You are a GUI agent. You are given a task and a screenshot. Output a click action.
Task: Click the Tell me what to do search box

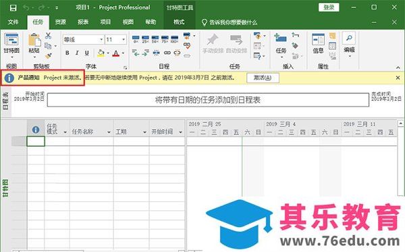tap(230, 22)
